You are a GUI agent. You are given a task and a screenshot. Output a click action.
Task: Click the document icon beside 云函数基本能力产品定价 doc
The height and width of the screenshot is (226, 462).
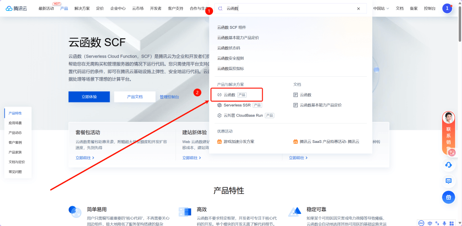coord(296,105)
